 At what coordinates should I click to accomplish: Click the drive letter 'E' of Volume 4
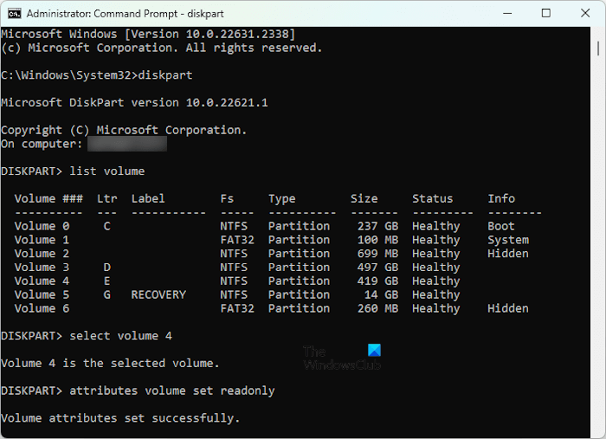(x=107, y=281)
